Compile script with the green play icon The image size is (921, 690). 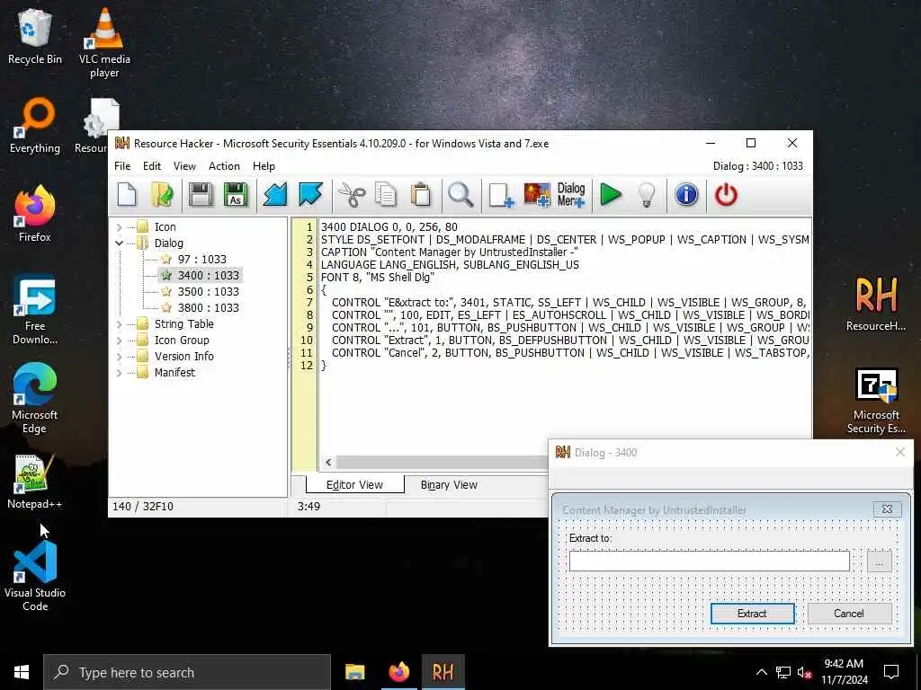(x=611, y=195)
